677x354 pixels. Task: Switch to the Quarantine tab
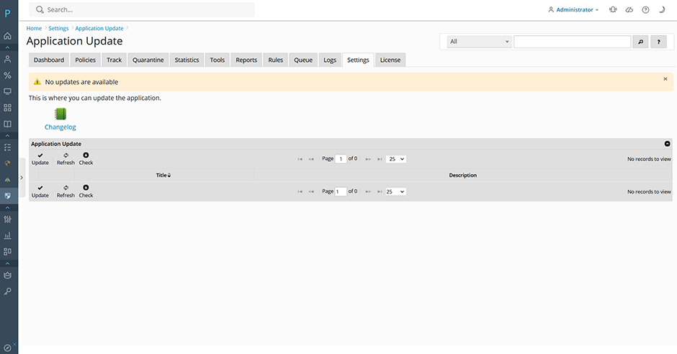coord(148,60)
